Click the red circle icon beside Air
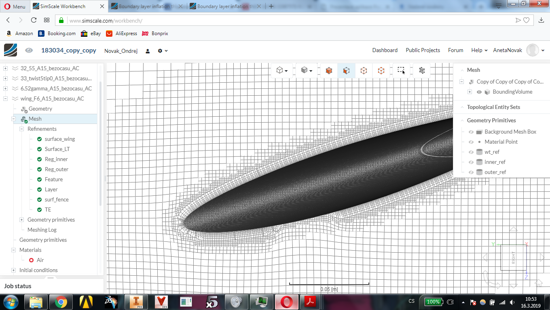This screenshot has width=550, height=310. click(31, 260)
